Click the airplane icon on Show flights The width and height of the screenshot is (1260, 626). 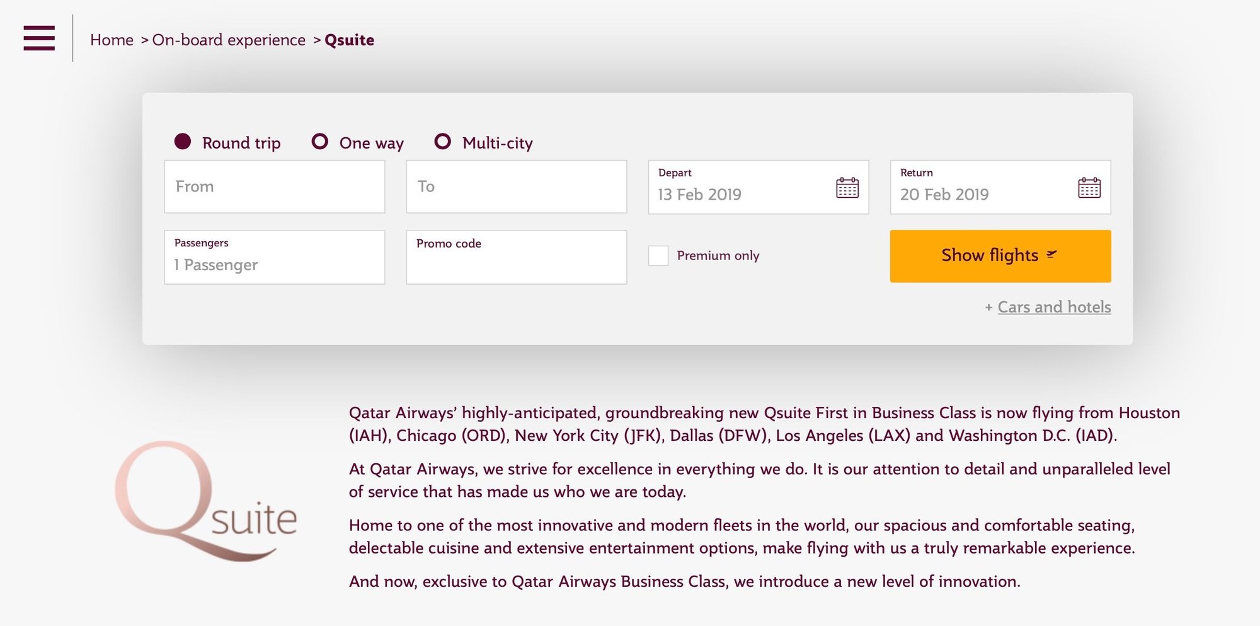[x=1051, y=254]
